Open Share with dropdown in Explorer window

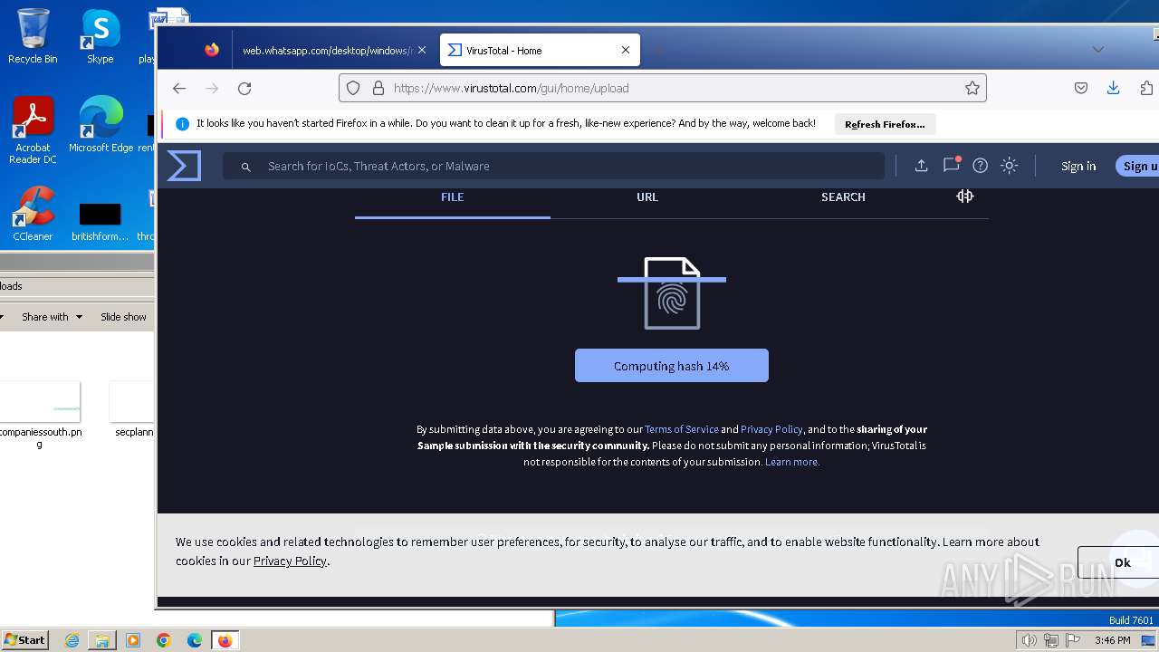point(52,317)
